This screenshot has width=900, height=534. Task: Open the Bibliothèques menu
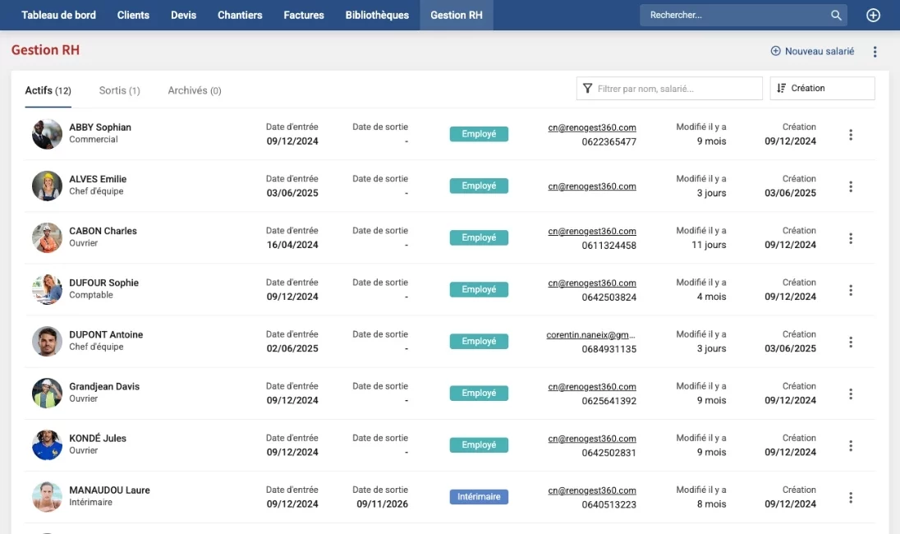pyautogui.click(x=377, y=15)
